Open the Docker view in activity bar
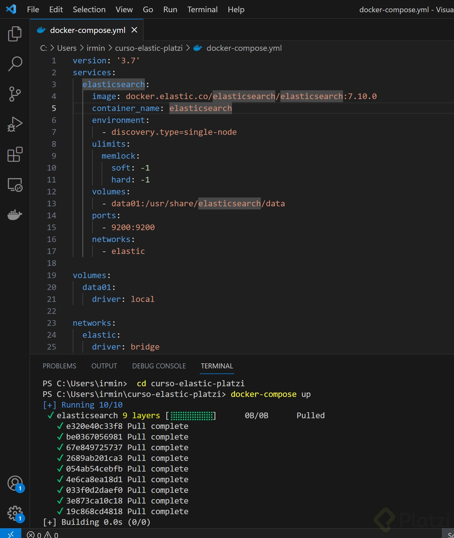454x538 pixels. pos(15,215)
